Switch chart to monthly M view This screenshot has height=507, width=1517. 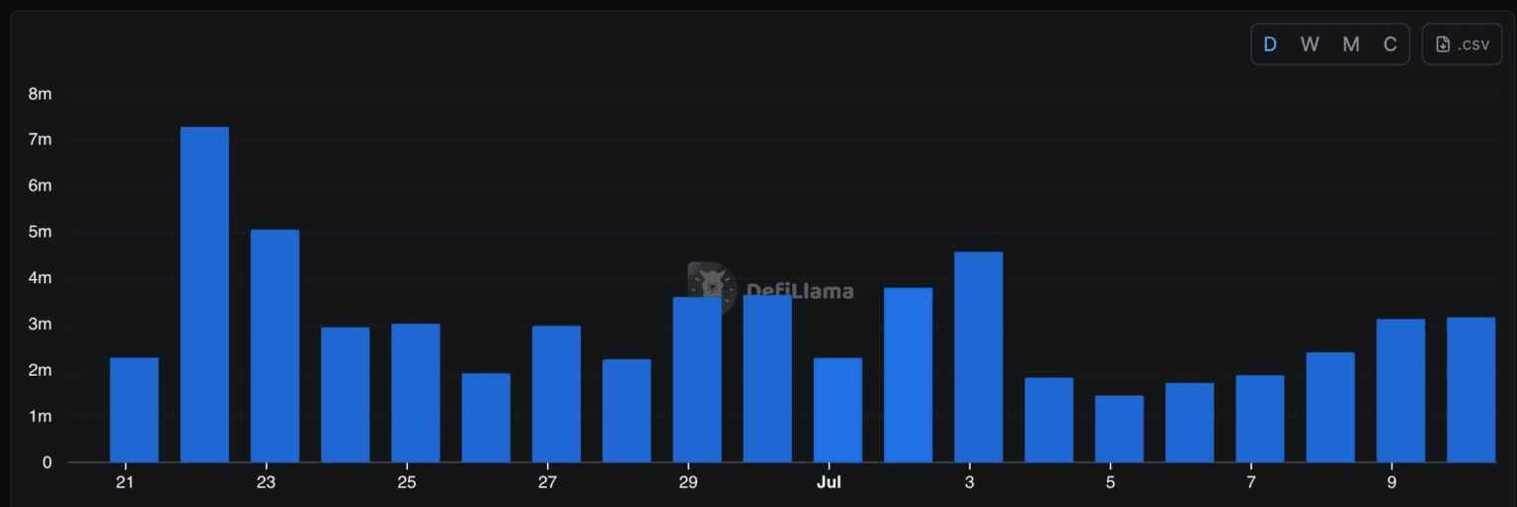click(x=1351, y=44)
